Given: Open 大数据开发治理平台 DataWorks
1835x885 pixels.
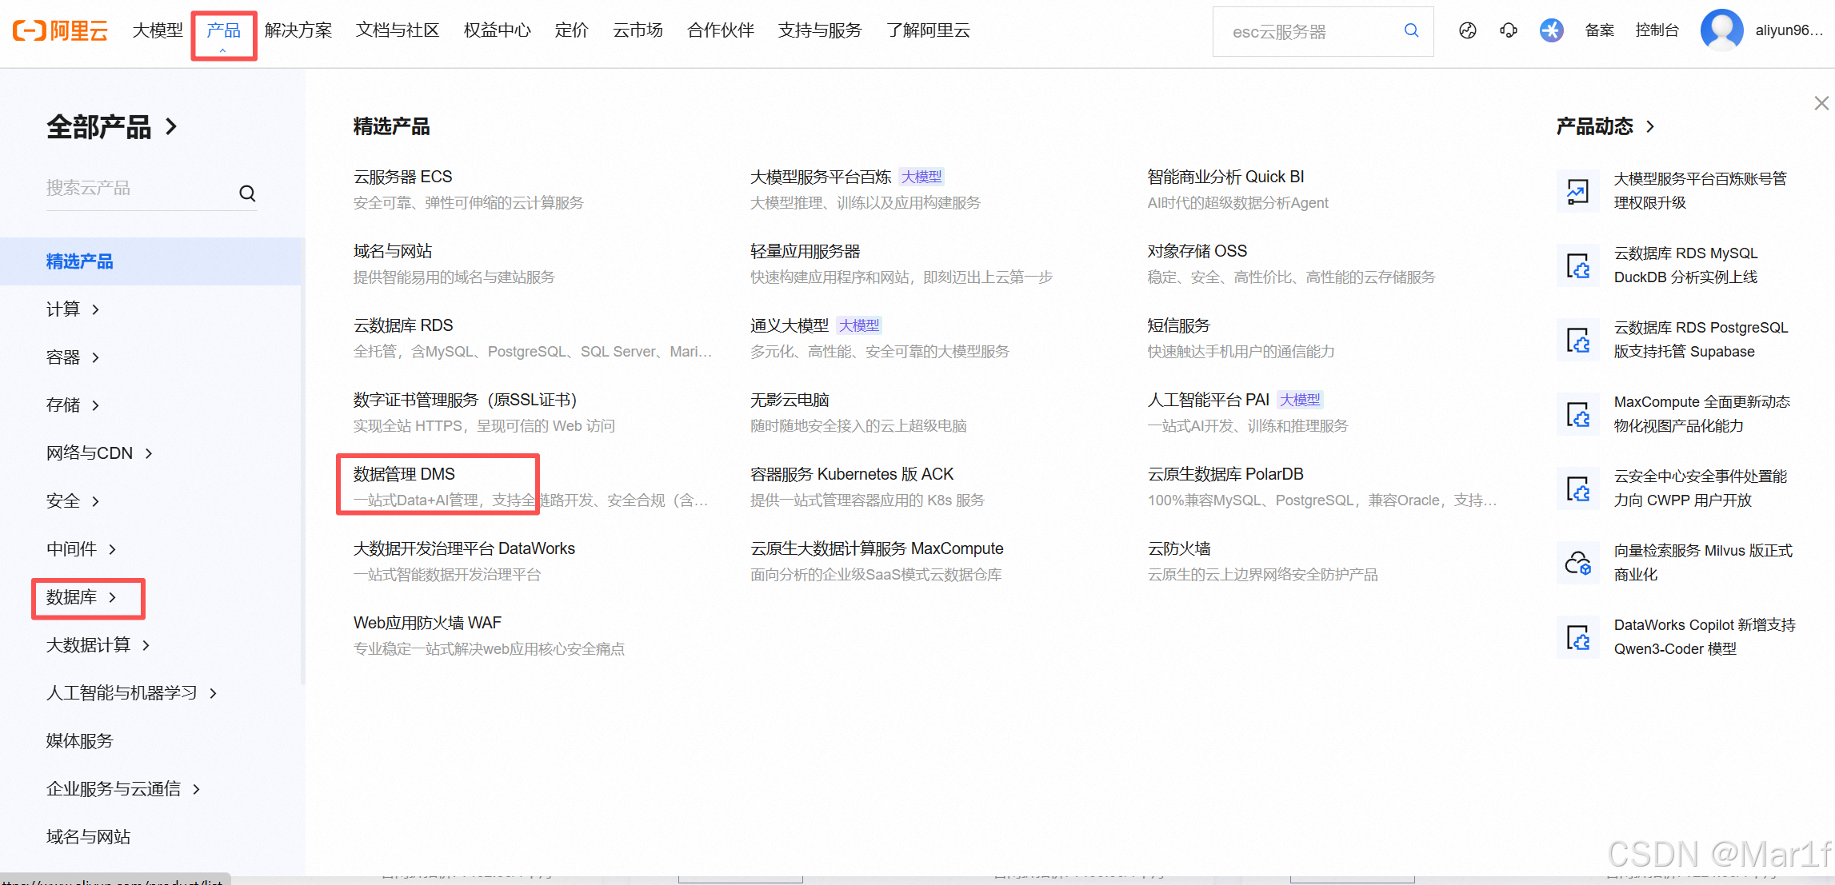Looking at the screenshot, I should pos(464,548).
